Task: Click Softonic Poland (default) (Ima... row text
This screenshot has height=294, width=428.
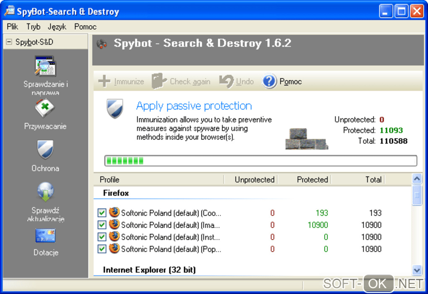Action: click(170, 225)
